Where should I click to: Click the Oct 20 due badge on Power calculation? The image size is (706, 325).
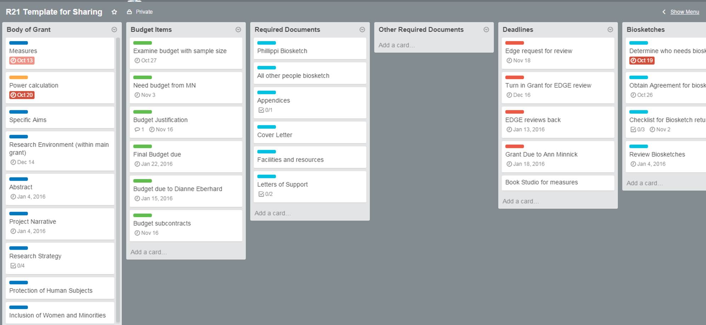(22, 95)
